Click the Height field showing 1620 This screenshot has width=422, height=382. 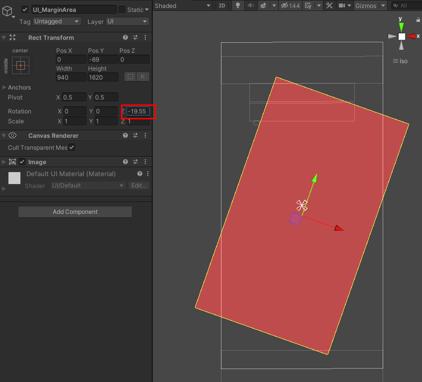coord(103,78)
